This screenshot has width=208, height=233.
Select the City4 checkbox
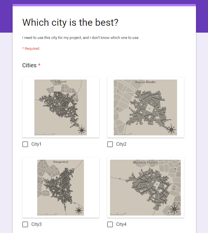point(110,224)
